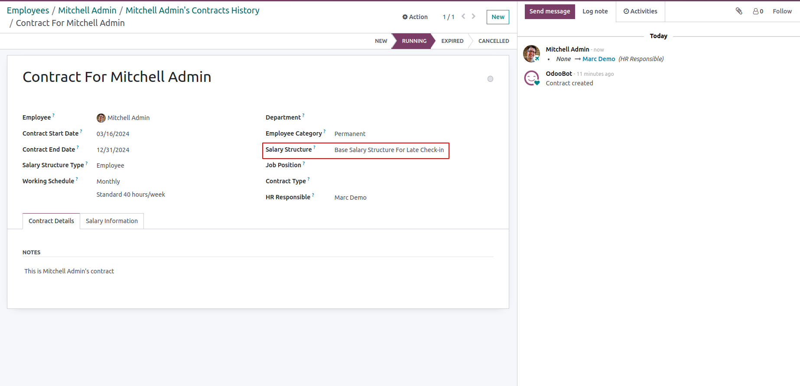Click the Send message button

[x=550, y=12]
